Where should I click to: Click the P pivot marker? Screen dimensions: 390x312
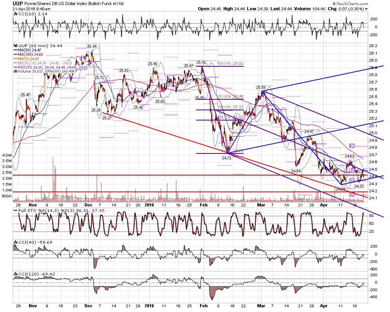click(x=352, y=170)
